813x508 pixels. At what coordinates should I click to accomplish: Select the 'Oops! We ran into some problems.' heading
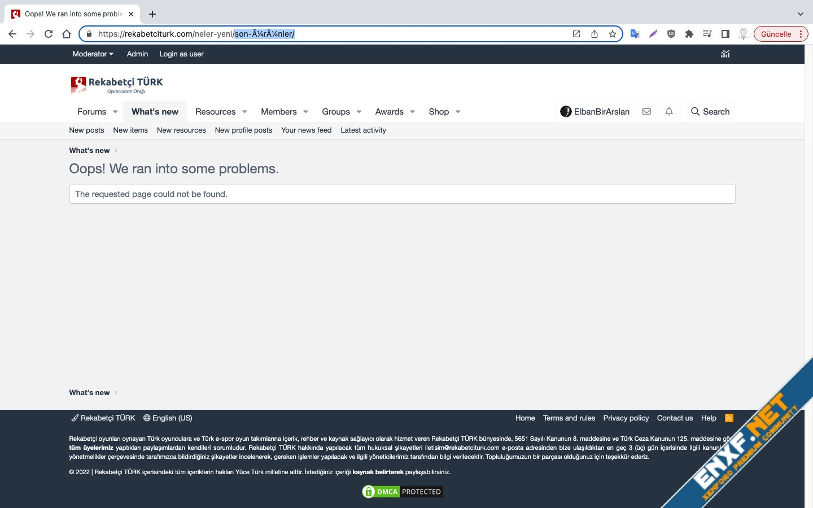click(x=174, y=169)
